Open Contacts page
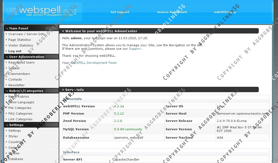The image size is (278, 163). coord(15,79)
